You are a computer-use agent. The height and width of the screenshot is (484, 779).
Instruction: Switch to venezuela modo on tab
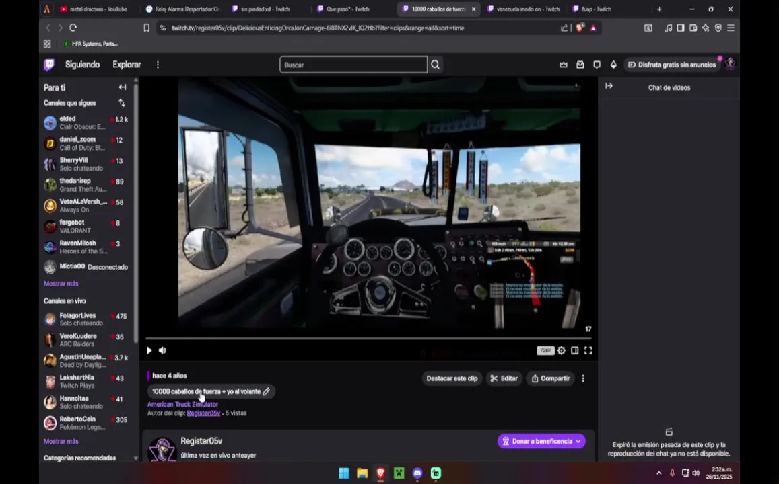point(524,9)
